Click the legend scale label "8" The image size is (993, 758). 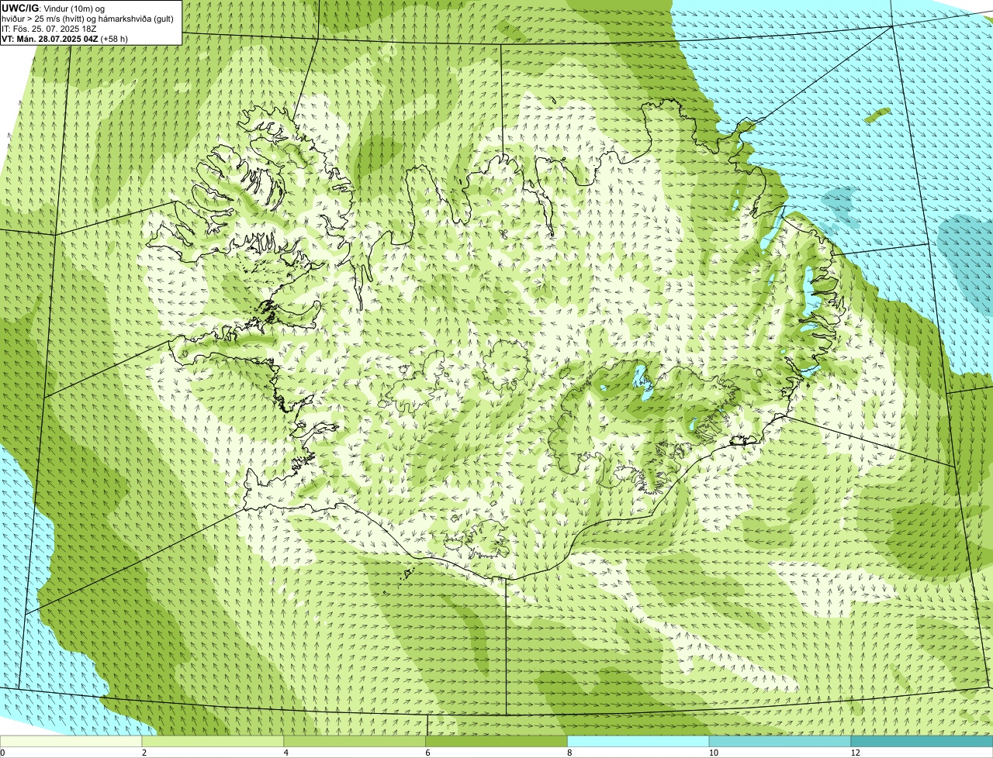pyautogui.click(x=569, y=753)
